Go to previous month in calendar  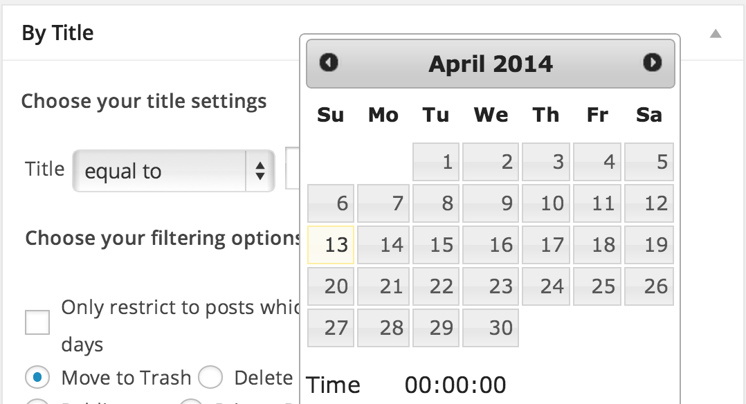329,63
